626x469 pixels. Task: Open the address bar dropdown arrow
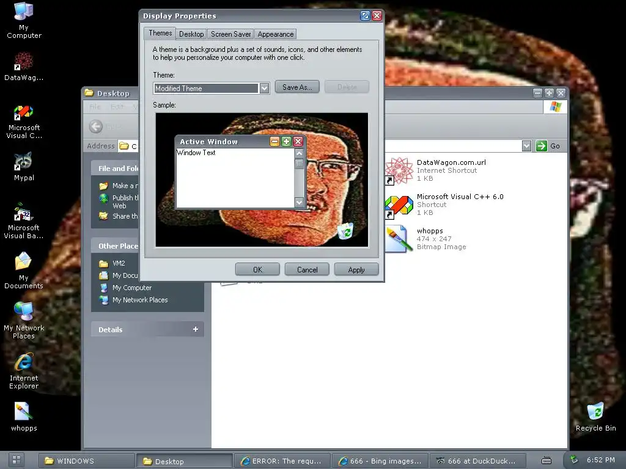click(x=526, y=146)
